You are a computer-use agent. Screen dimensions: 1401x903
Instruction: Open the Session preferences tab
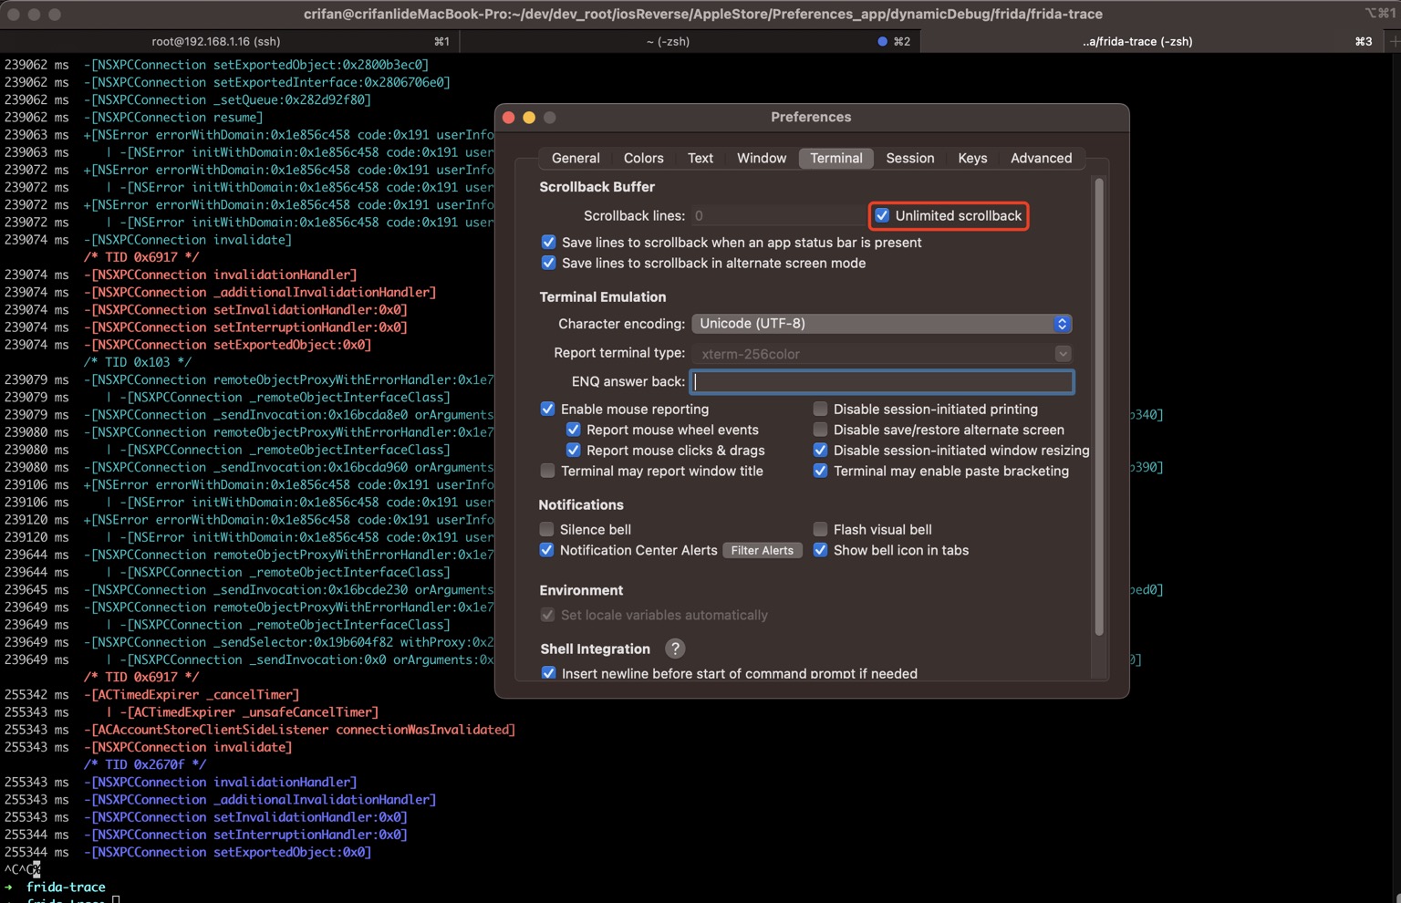[910, 158]
